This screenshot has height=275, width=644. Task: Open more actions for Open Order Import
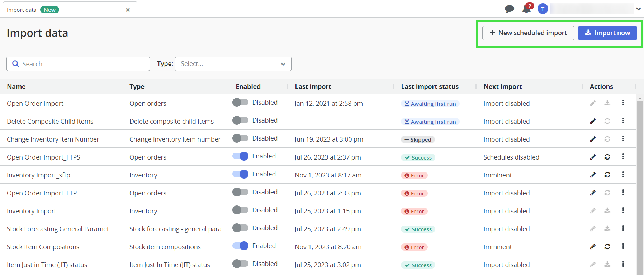[623, 103]
